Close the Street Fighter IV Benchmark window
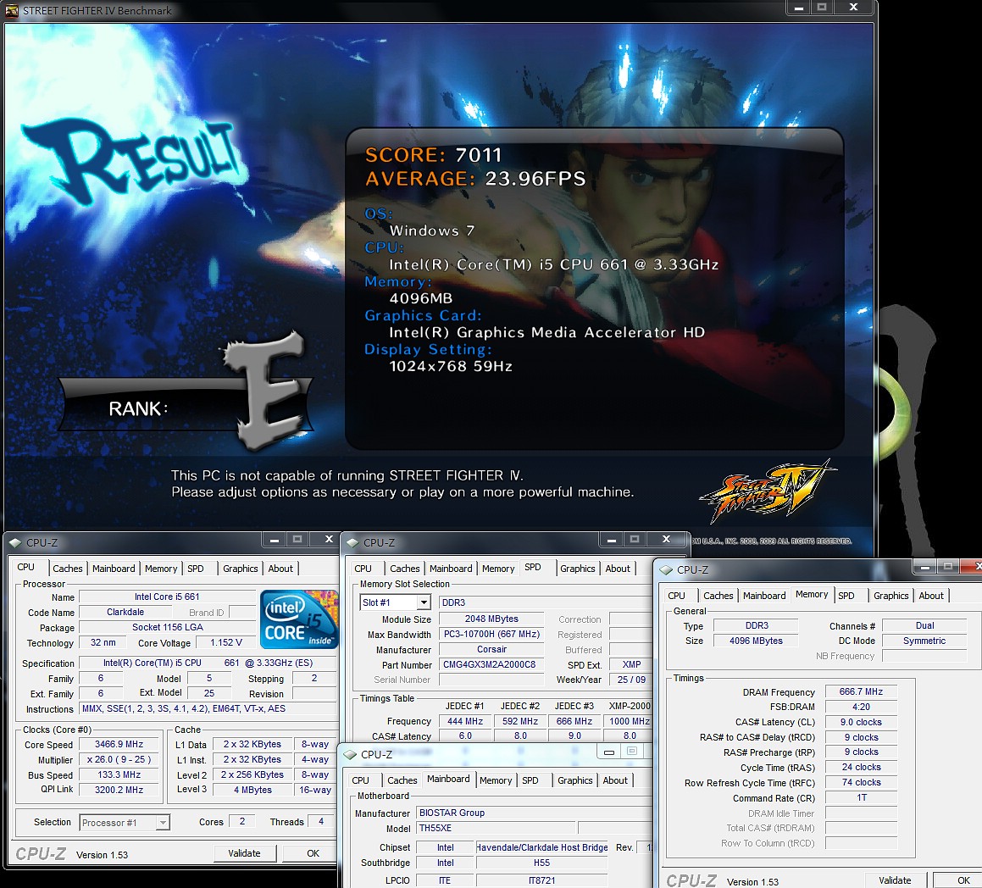The height and width of the screenshot is (888, 982). click(x=853, y=8)
